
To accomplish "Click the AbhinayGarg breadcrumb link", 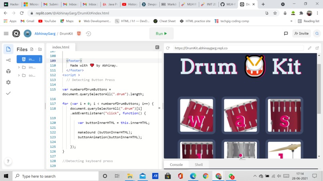I will coord(45,34).
